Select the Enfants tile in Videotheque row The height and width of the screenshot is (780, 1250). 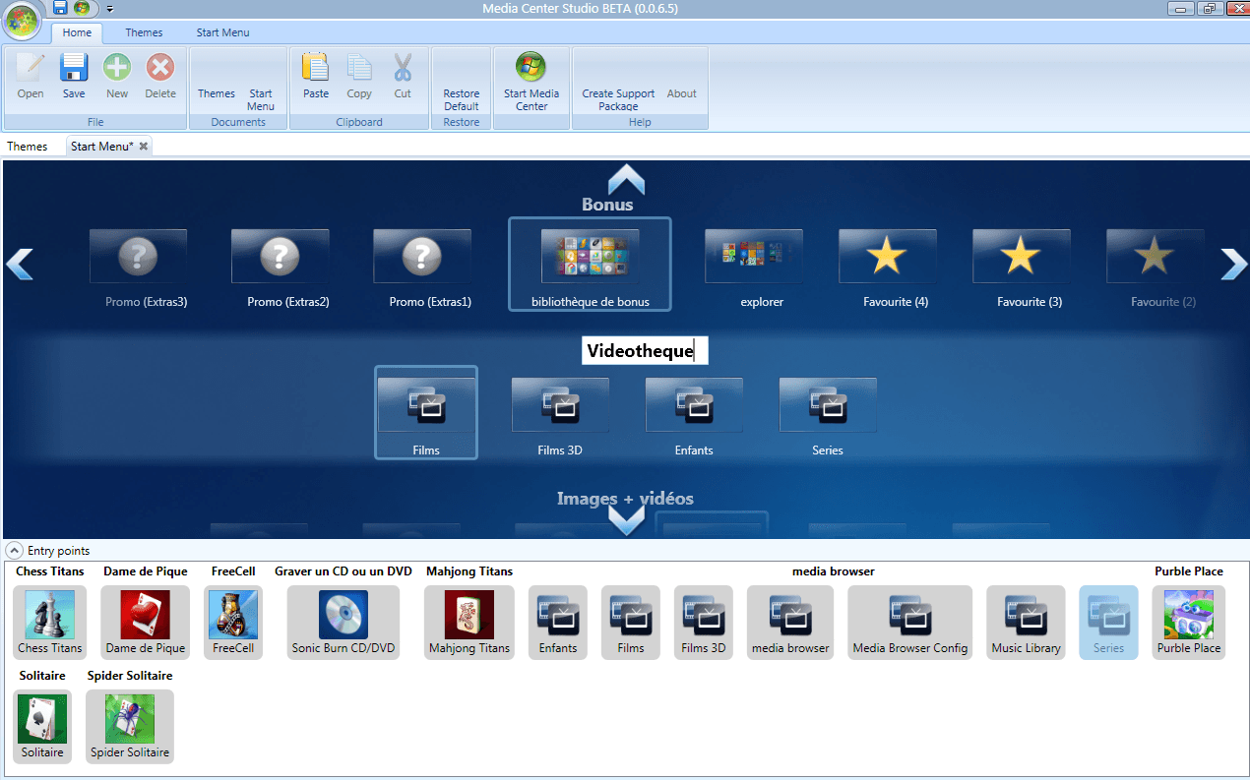tap(694, 417)
